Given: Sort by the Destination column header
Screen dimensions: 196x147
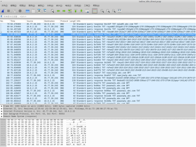Looking at the screenshot, I should 52,21.
